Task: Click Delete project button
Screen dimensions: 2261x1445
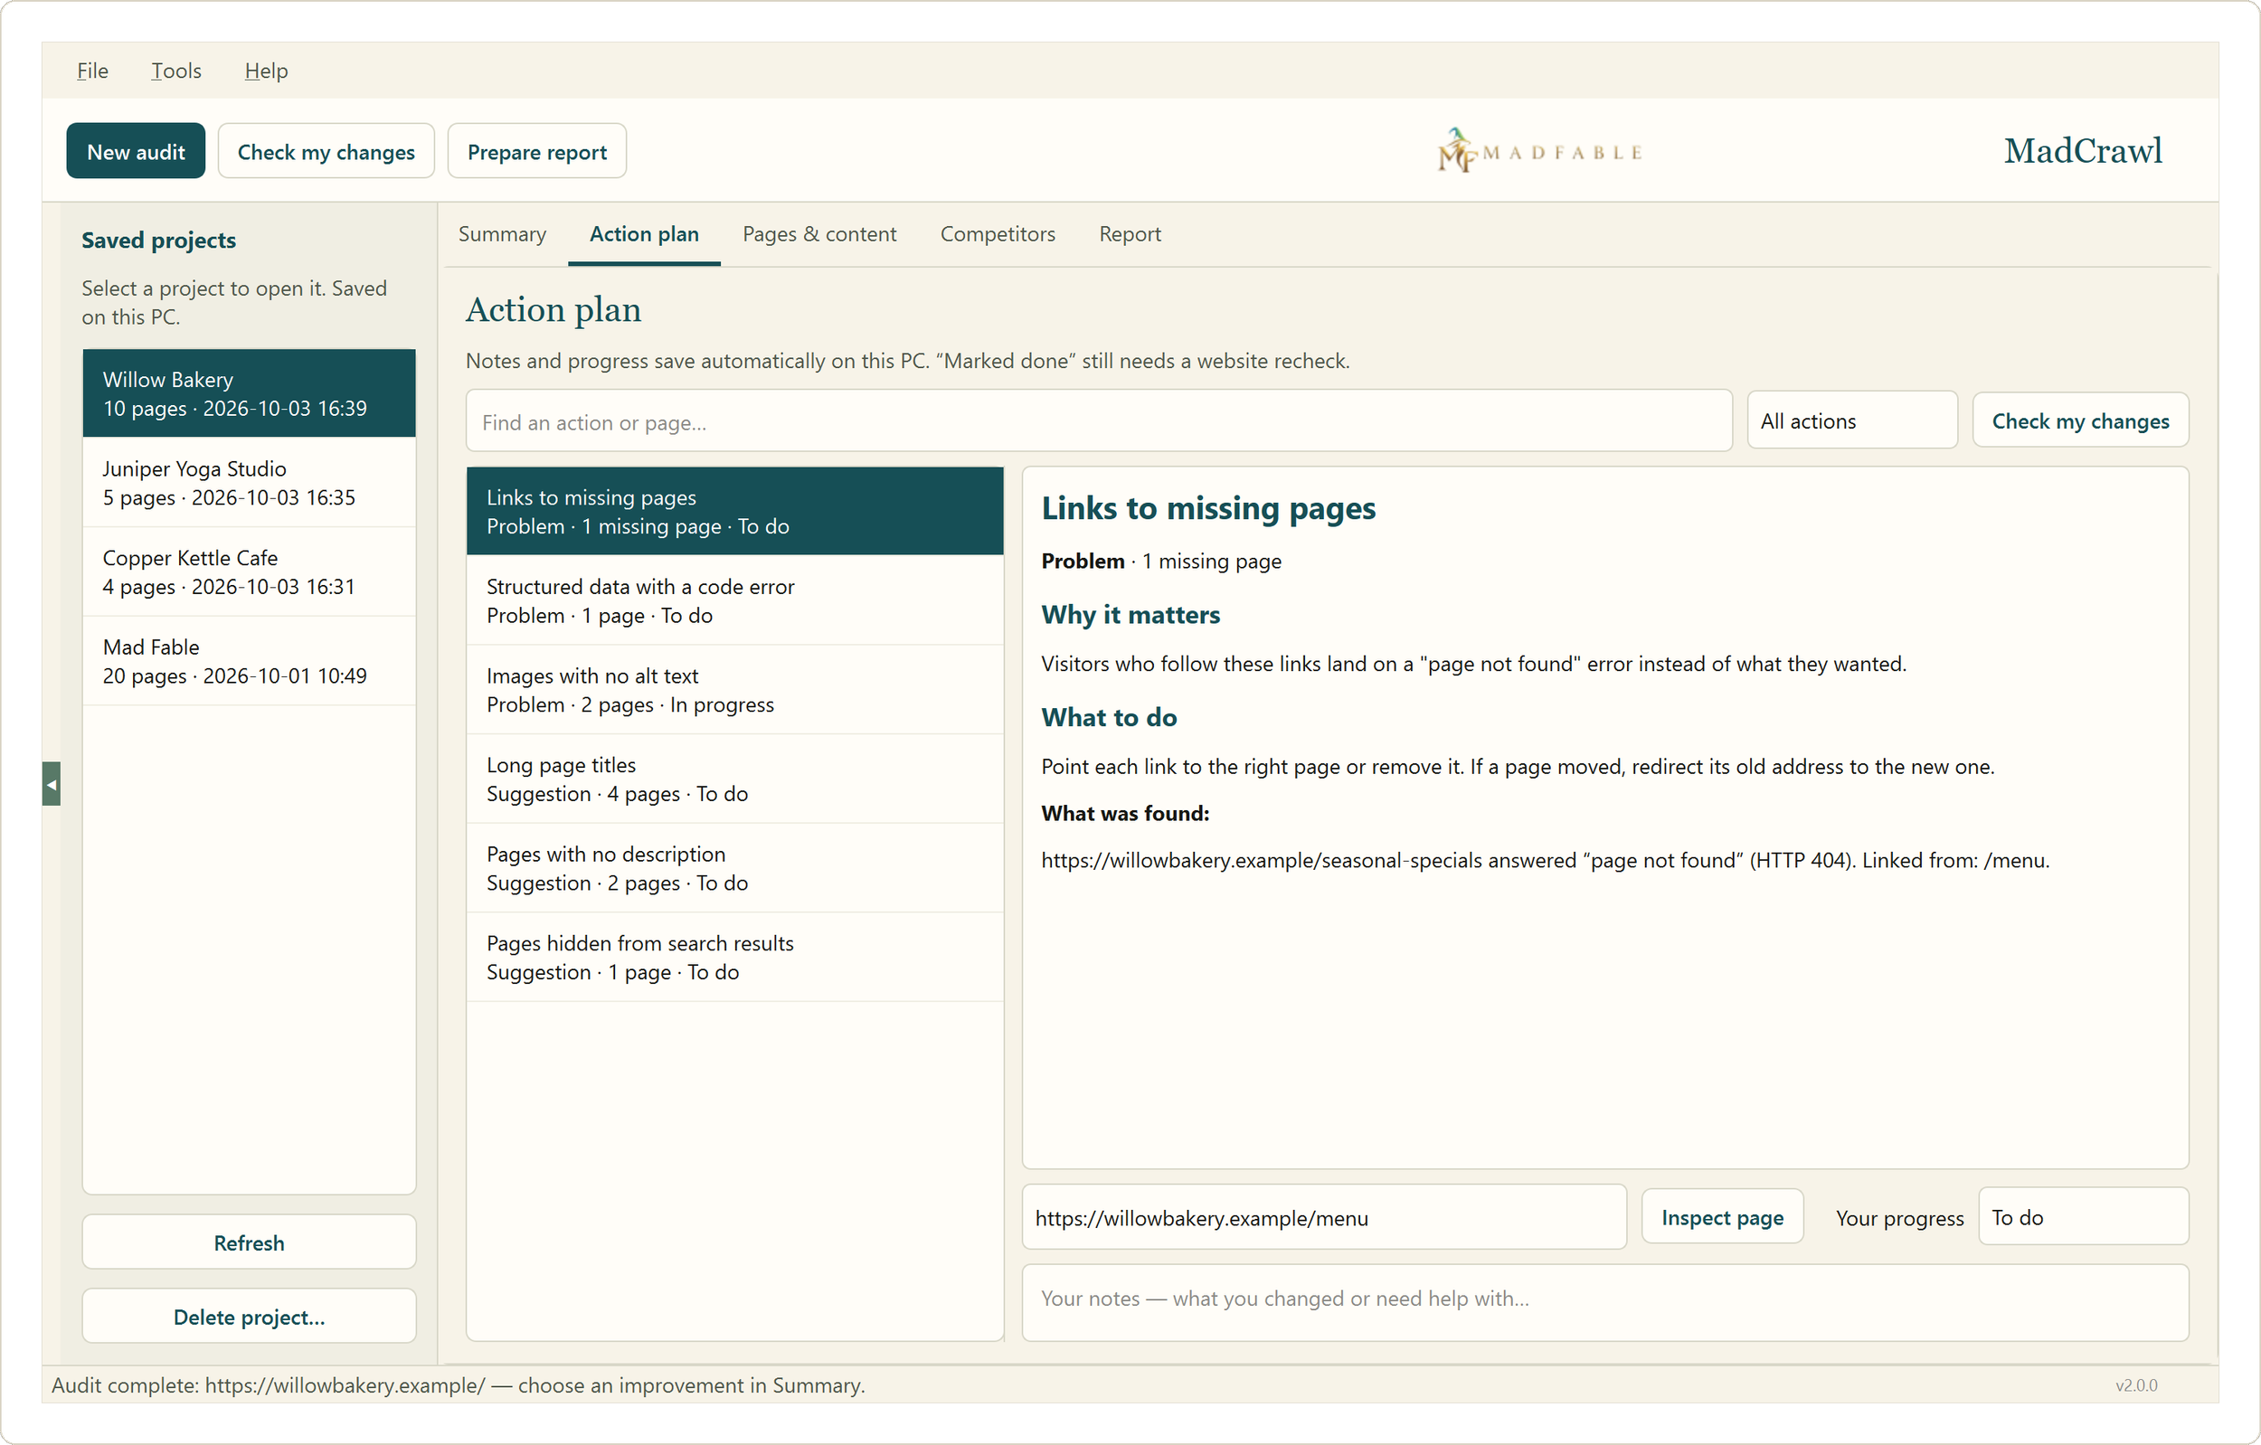Action: tap(249, 1317)
